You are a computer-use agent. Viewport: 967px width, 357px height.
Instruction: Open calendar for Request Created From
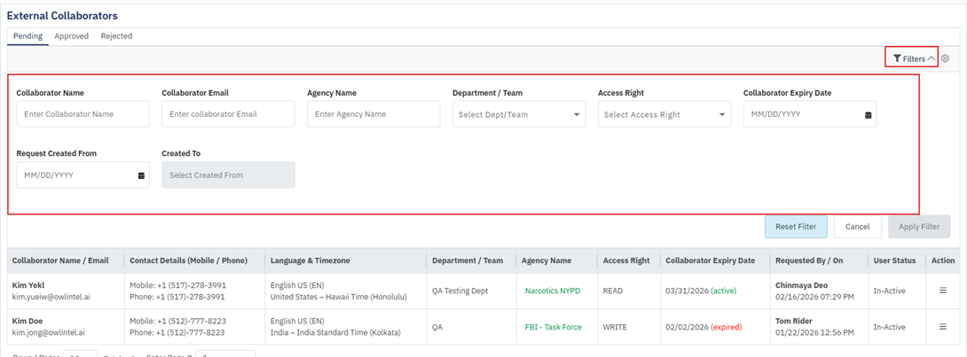click(141, 175)
